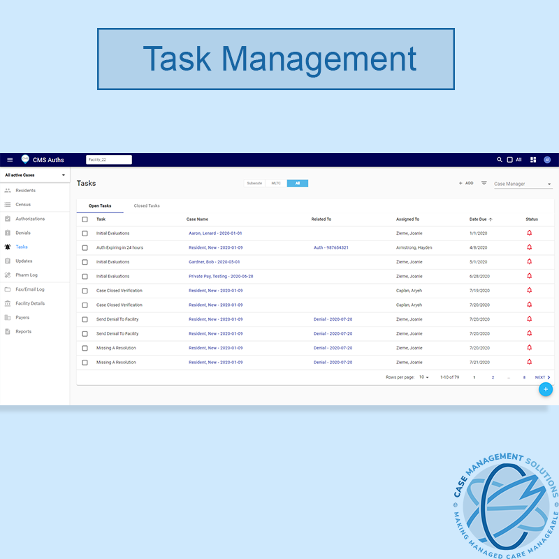Screen dimensions: 559x559
Task: Open the Fax/Email Log
Action: coord(30,289)
